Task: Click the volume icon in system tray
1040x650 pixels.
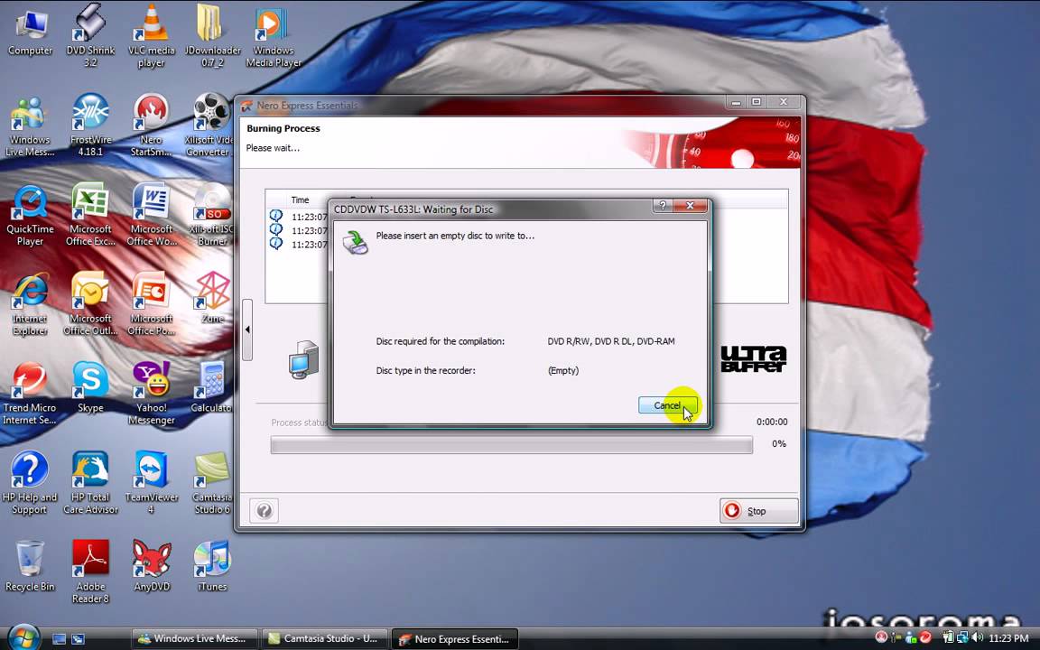Action: (x=976, y=637)
